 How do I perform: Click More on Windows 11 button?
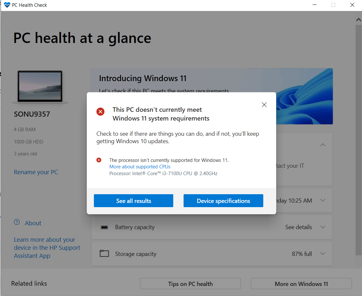pyautogui.click(x=301, y=284)
